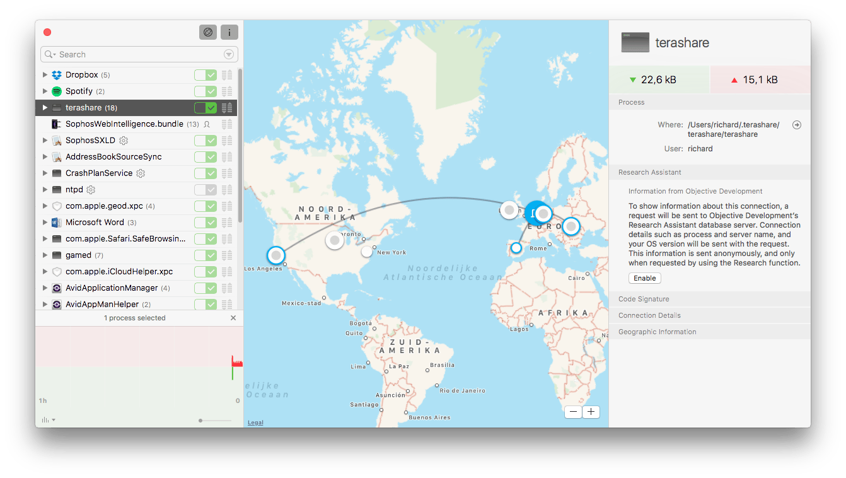Click the shield icon beside com.apple.iCloudHelper.xpc
Image resolution: width=846 pixels, height=478 pixels.
[57, 272]
